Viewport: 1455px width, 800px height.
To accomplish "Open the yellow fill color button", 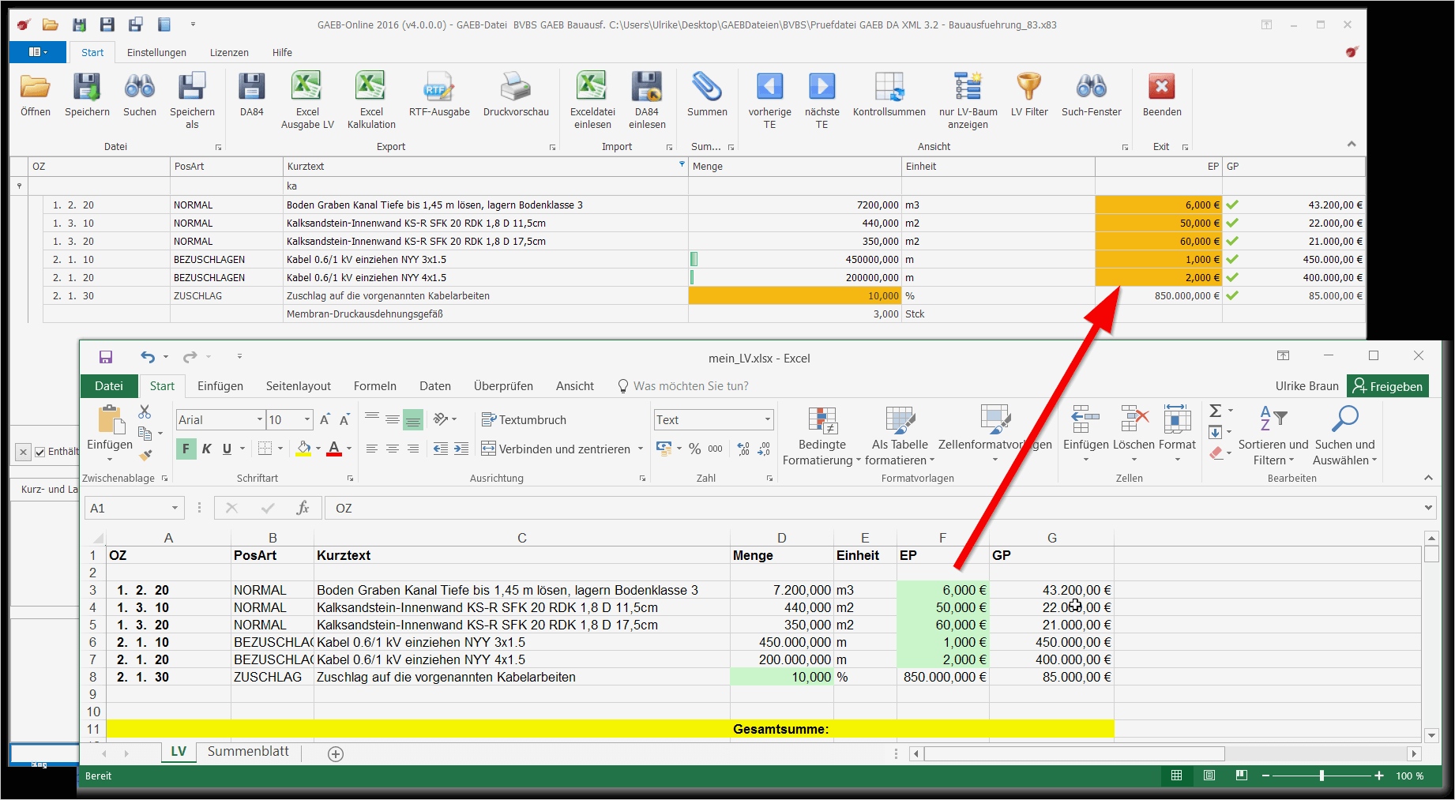I will point(303,449).
